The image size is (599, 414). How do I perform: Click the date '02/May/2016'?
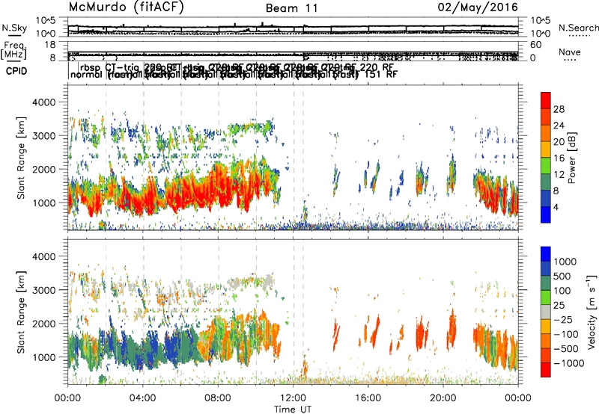pyautogui.click(x=478, y=7)
